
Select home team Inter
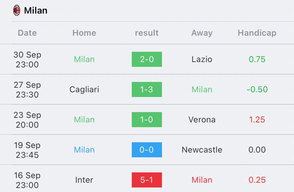(84, 180)
